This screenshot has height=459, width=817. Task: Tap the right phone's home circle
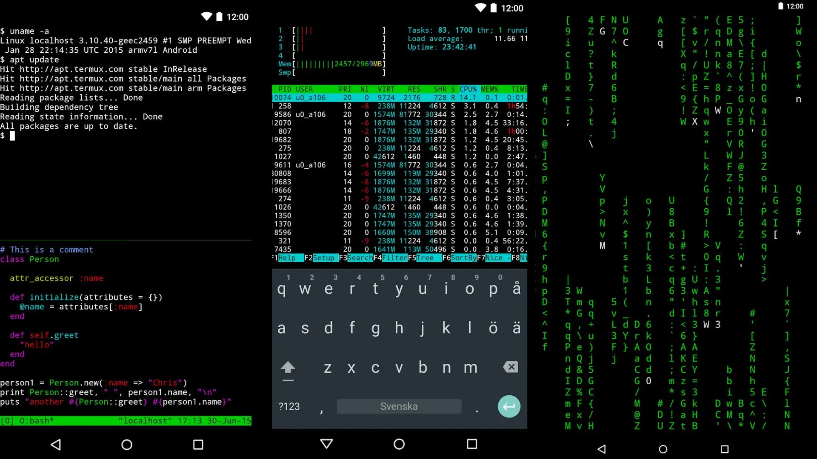point(663,449)
